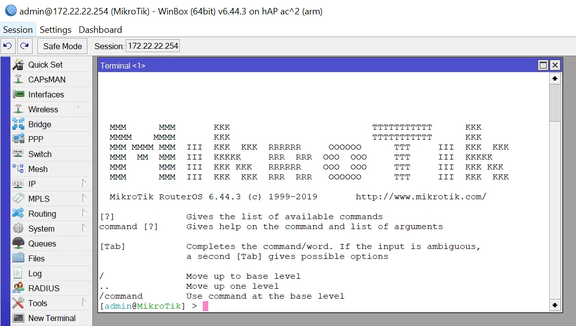Select Bridge menu label

pos(40,125)
